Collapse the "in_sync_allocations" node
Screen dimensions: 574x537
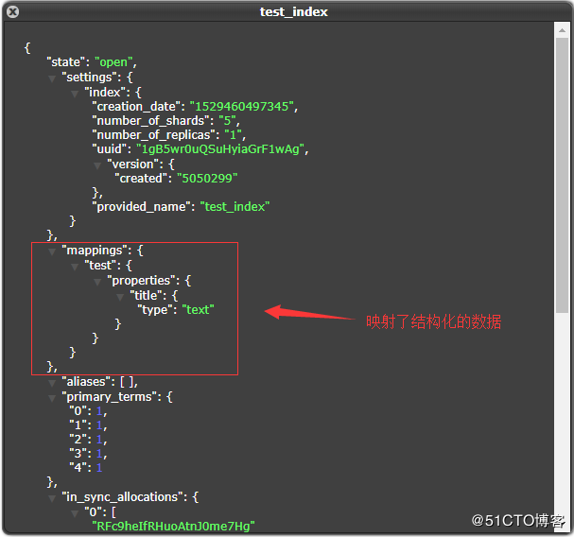[52, 498]
